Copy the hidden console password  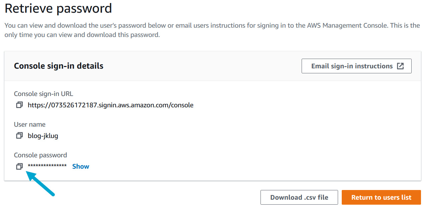19,166
